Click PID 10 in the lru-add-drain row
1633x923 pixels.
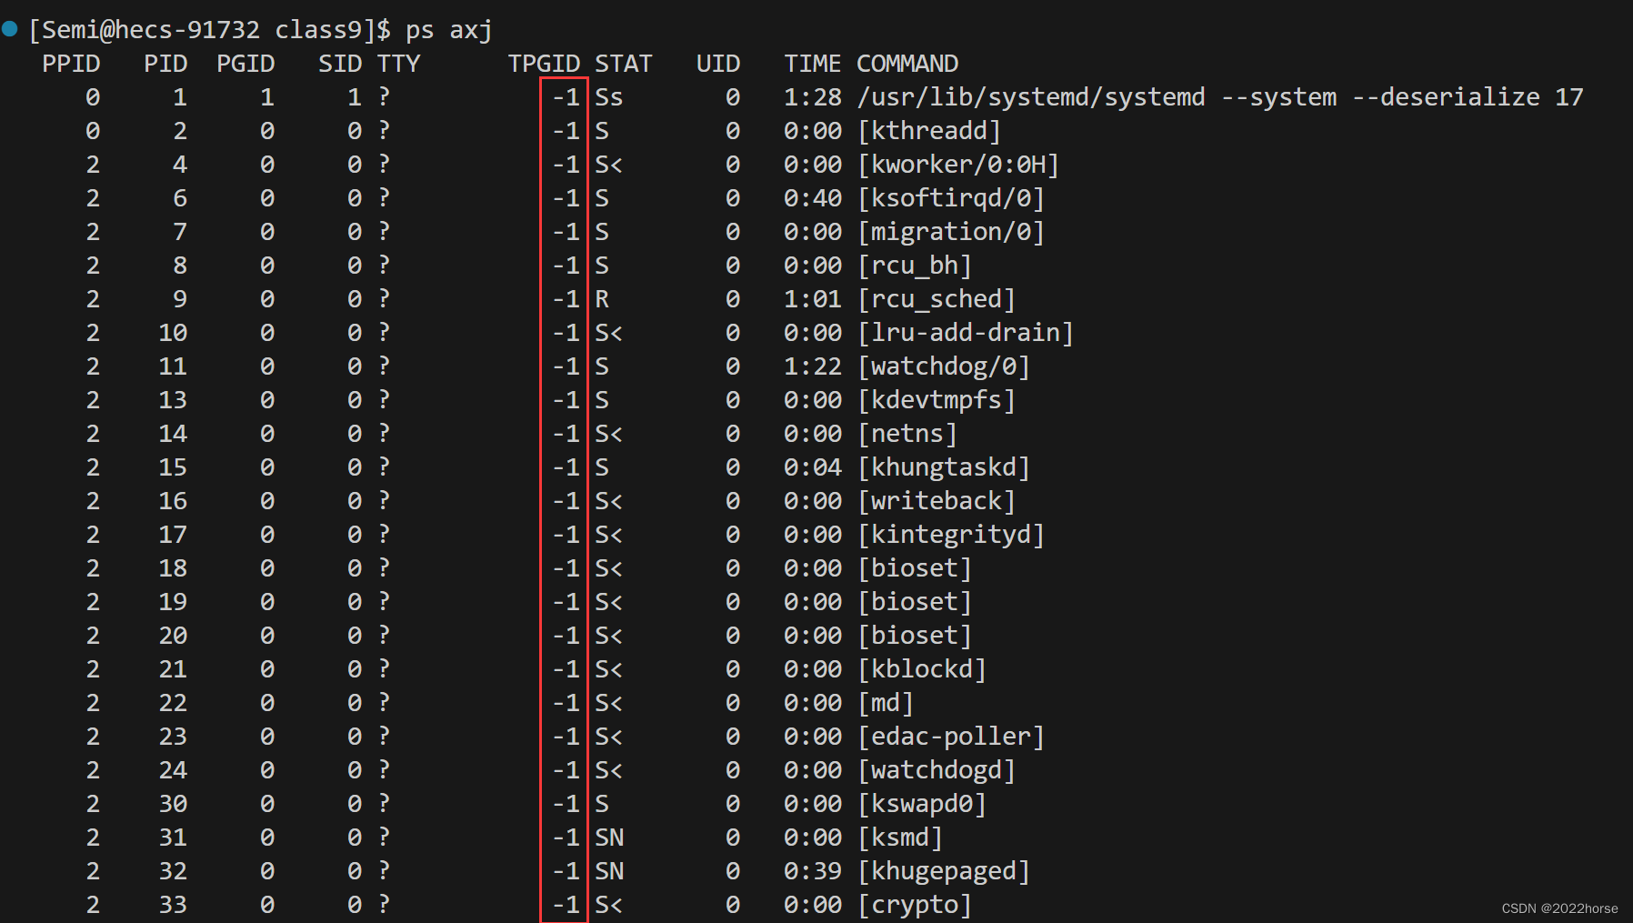tap(173, 333)
